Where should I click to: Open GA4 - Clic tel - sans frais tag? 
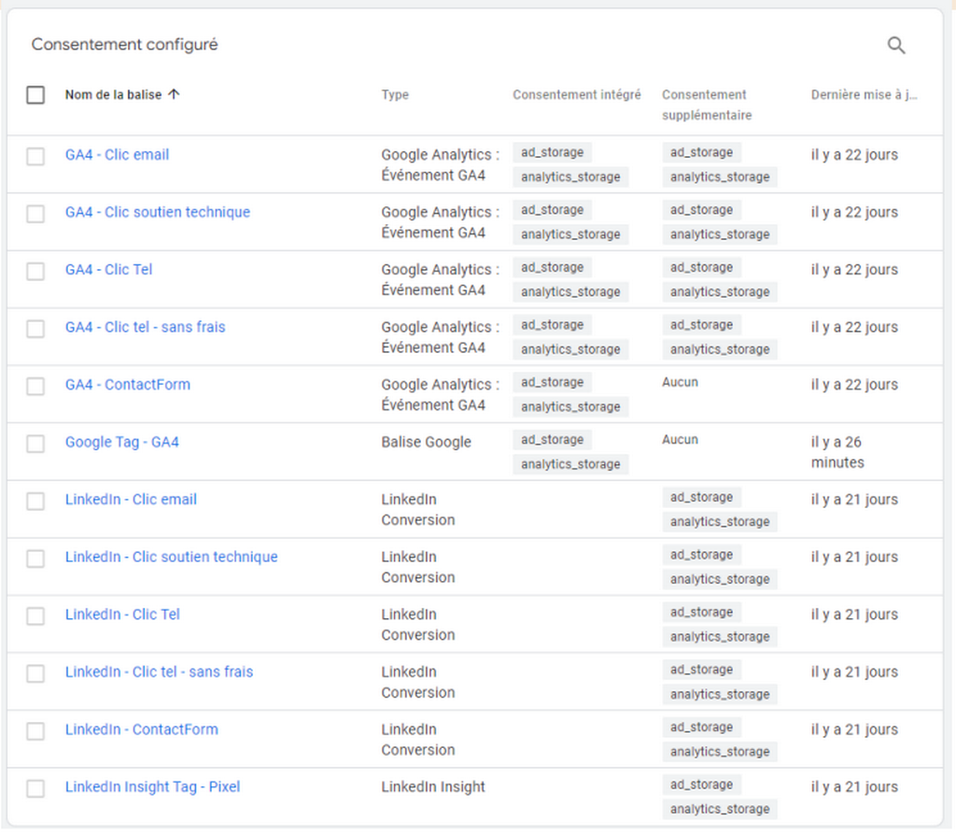[x=145, y=326]
